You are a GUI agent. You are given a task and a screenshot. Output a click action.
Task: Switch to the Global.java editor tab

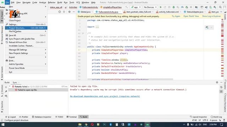pyautogui.click(x=85, y=12)
